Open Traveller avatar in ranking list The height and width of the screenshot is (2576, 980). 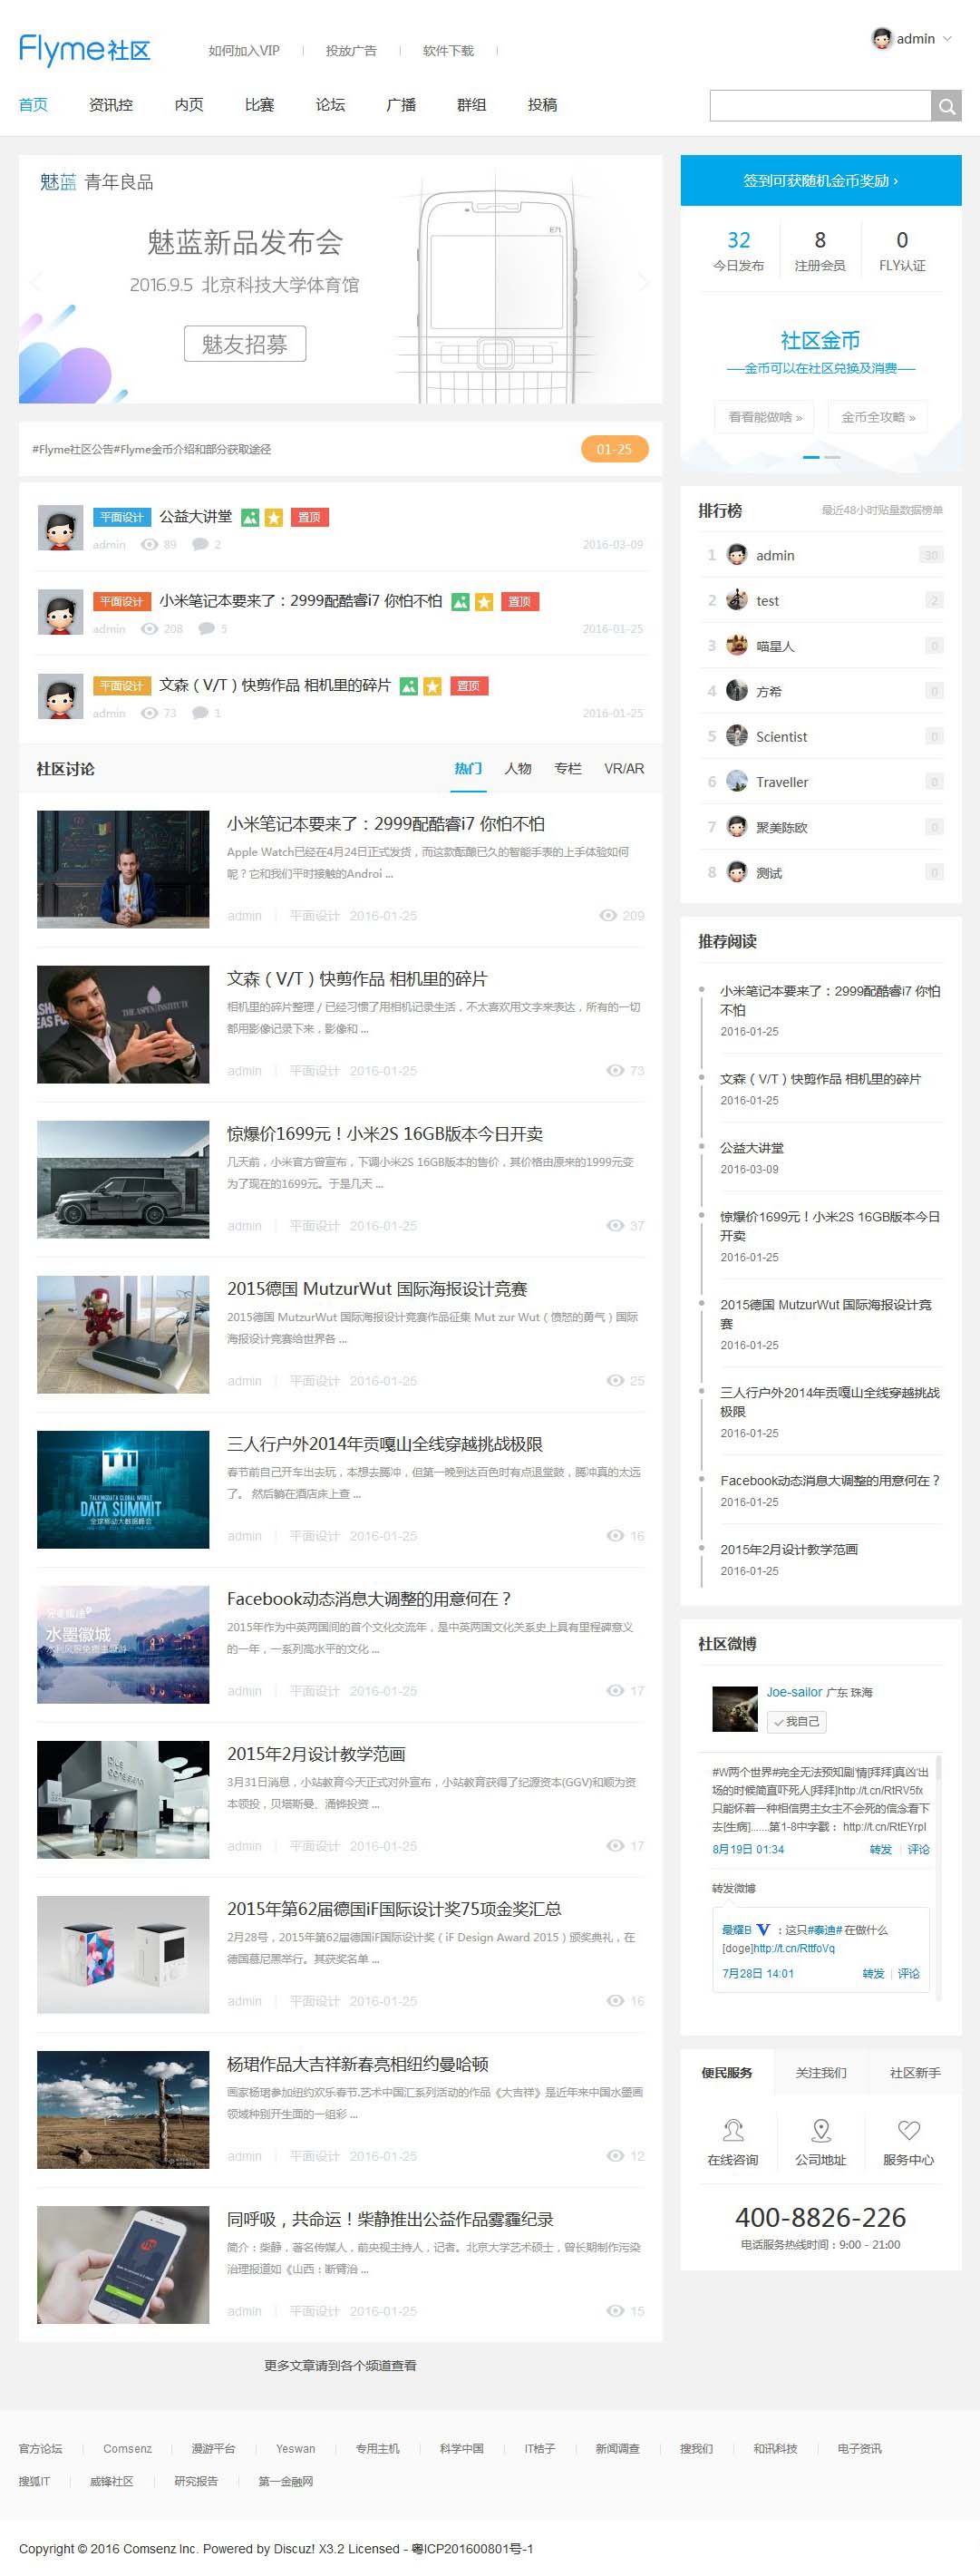[737, 781]
